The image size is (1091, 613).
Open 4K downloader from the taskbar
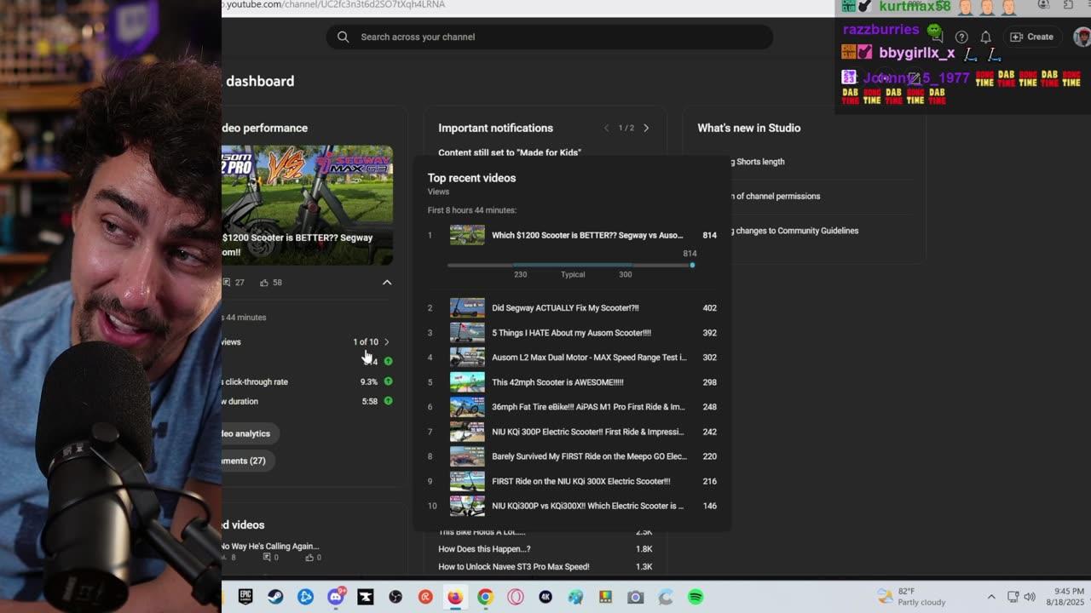tap(545, 598)
